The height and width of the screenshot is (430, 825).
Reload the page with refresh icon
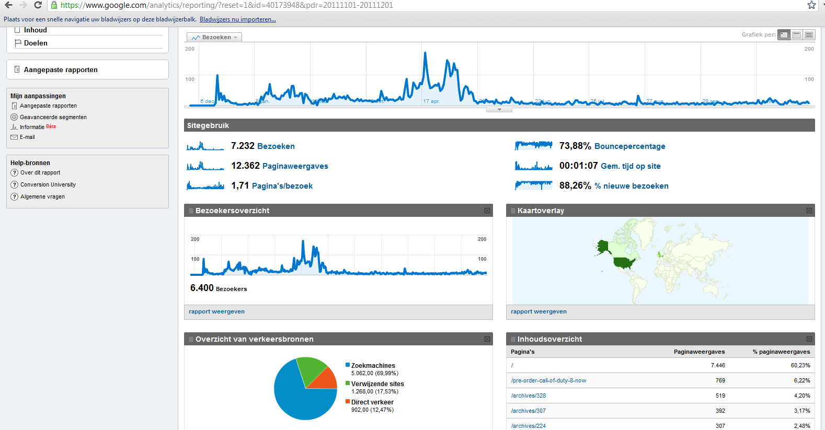[x=38, y=5]
